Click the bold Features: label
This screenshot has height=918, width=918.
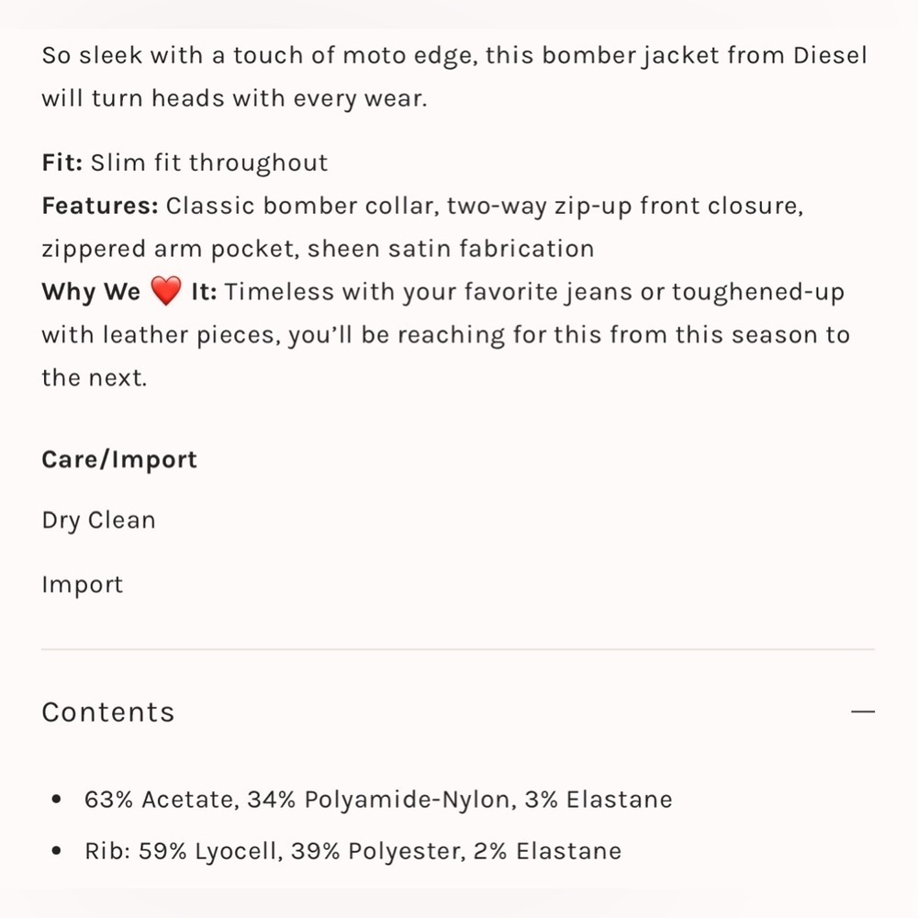(x=100, y=206)
